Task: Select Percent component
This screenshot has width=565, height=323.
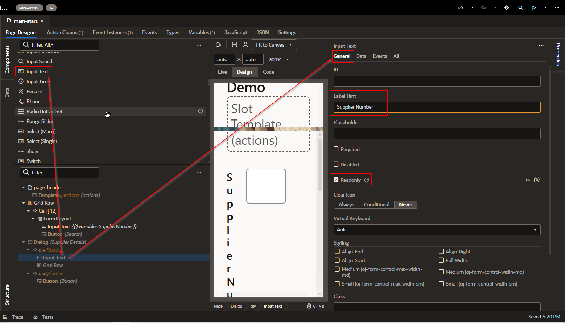Action: (35, 91)
